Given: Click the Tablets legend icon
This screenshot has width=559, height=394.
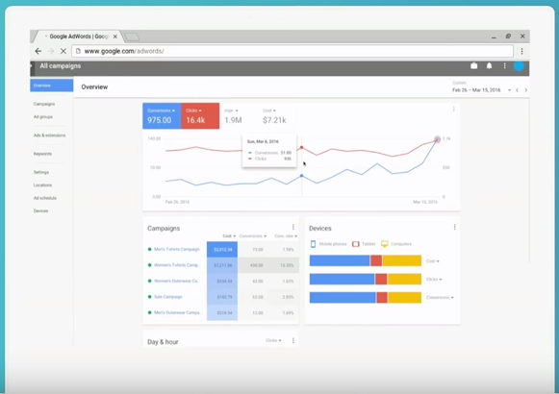Looking at the screenshot, I should tap(355, 244).
